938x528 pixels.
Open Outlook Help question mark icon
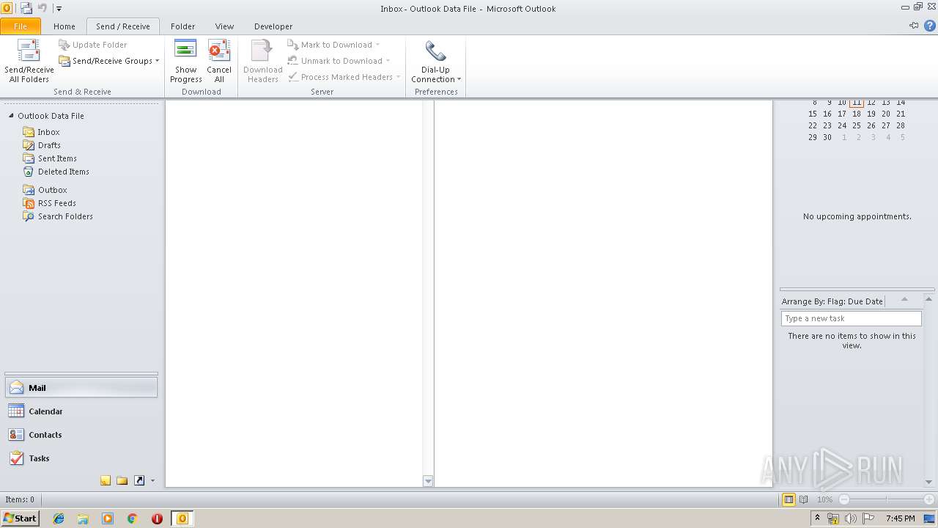(x=930, y=26)
